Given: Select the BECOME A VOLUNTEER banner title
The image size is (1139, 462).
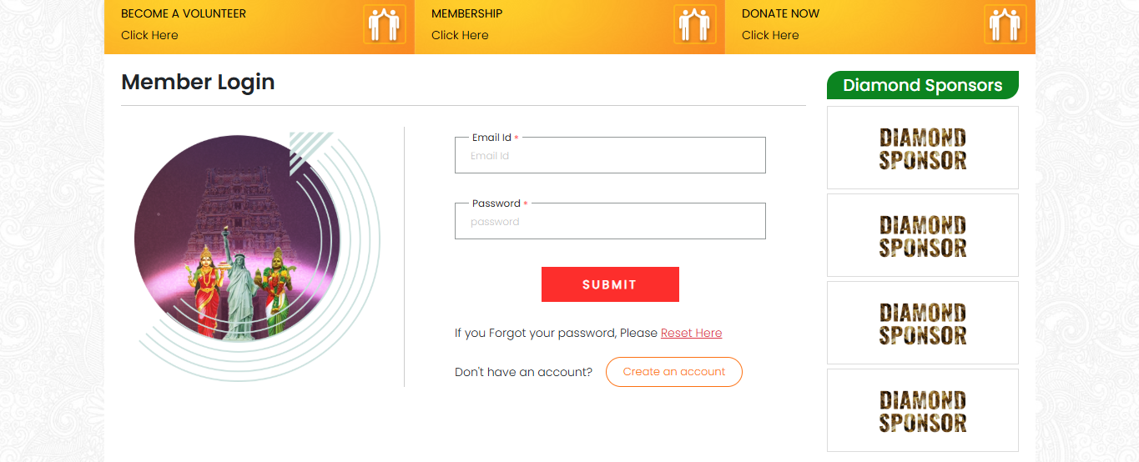Looking at the screenshot, I should 184,13.
